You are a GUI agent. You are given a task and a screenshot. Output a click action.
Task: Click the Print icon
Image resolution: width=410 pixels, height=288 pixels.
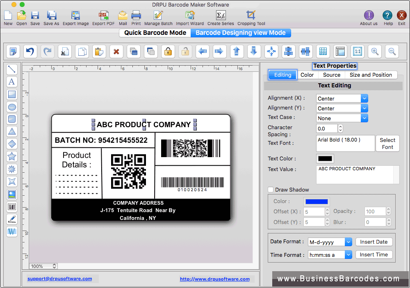136,16
